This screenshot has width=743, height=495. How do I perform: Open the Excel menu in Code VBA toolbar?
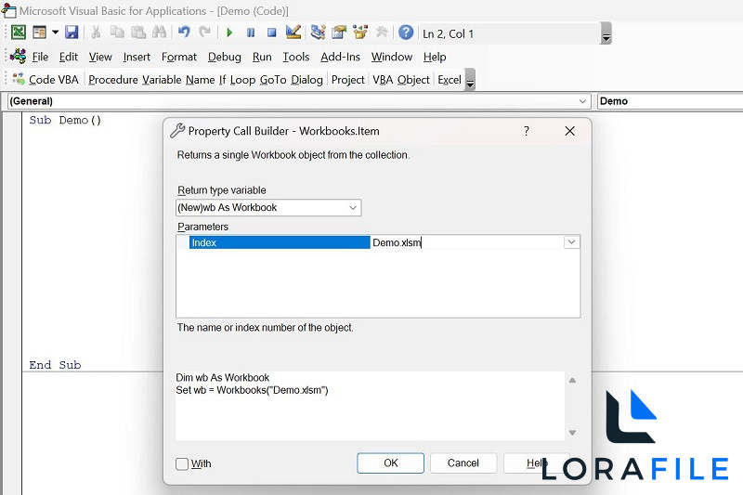[450, 80]
